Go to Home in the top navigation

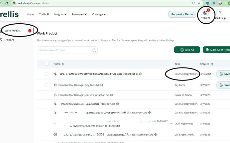30,14
